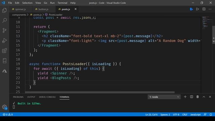Open notifications bell in status bar
This screenshot has height=121, width=215.
[x=211, y=114]
